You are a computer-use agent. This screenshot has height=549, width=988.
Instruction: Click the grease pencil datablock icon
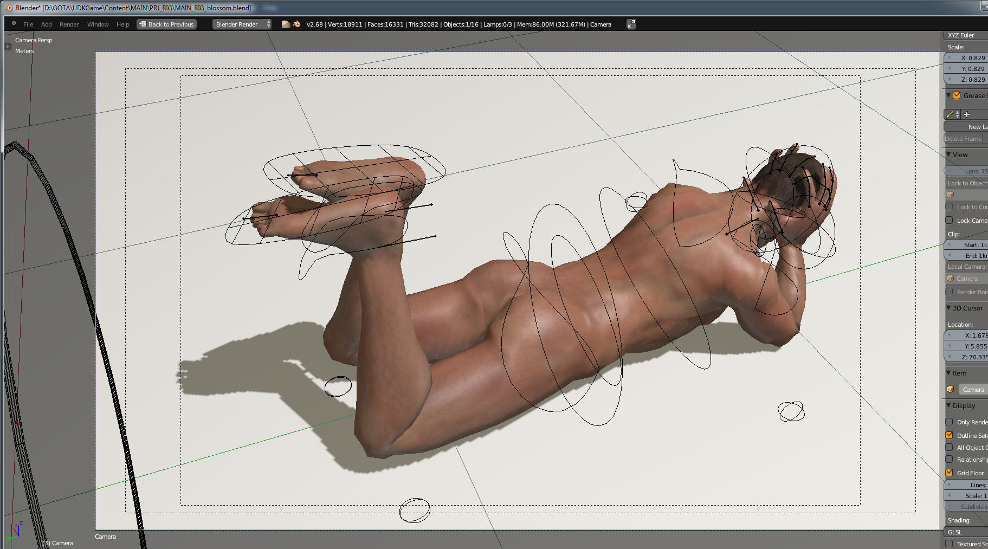[951, 114]
